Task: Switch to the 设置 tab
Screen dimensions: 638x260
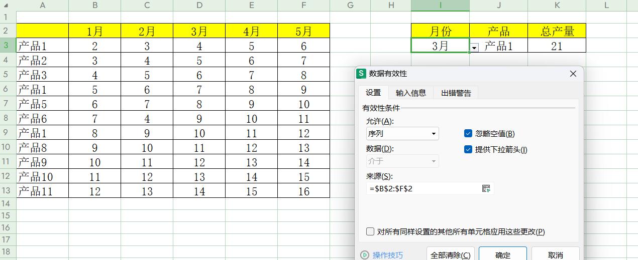Action: 373,93
